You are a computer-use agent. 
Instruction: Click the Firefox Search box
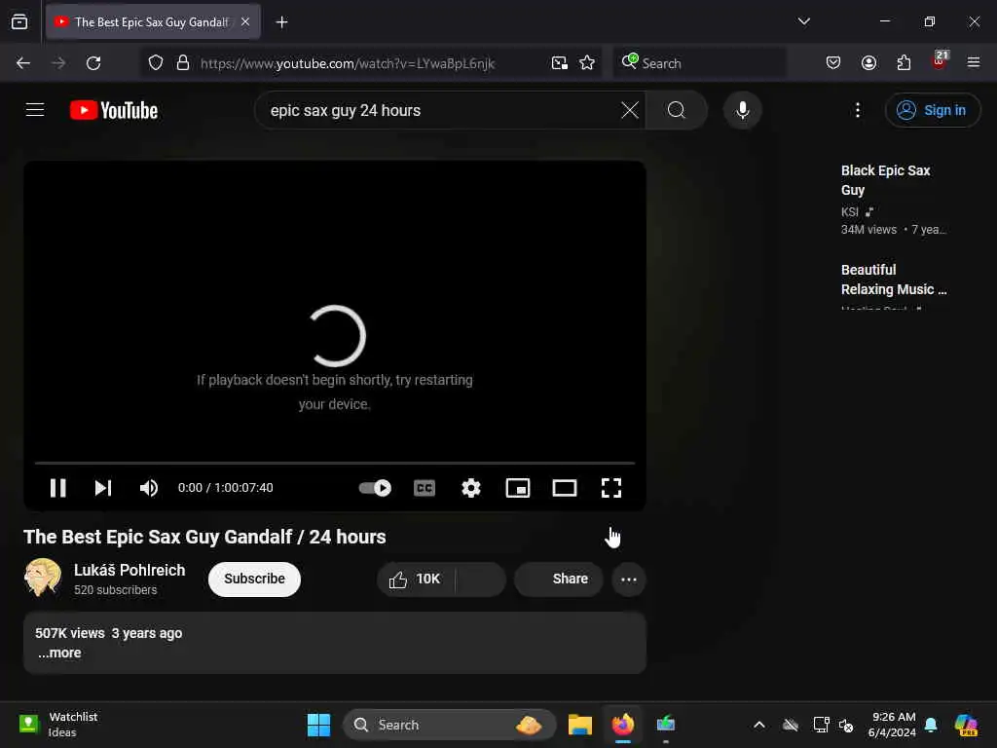700,63
